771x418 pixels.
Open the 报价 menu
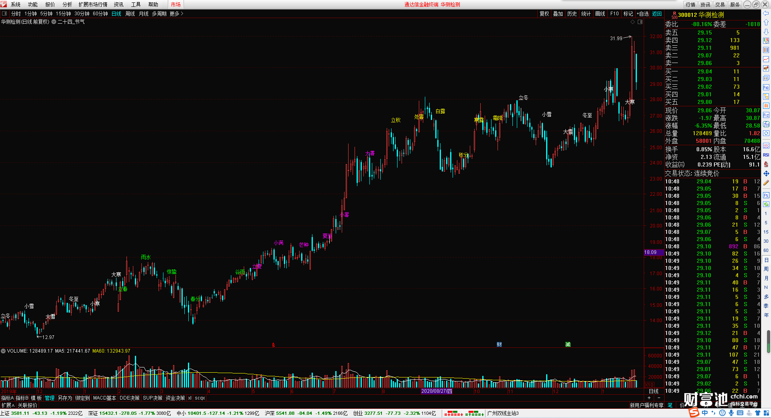50,4
